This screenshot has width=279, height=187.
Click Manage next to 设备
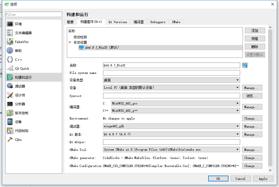(252, 88)
